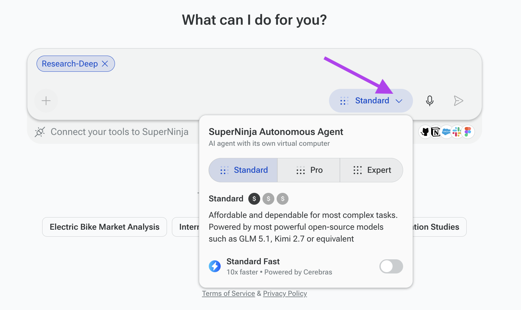The image size is (521, 310).
Task: Choose Electric Bike Market Analysis suggestion
Action: [x=104, y=227]
